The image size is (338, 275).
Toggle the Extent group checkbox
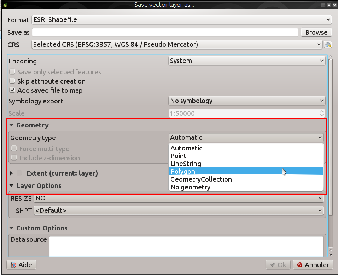(19, 173)
